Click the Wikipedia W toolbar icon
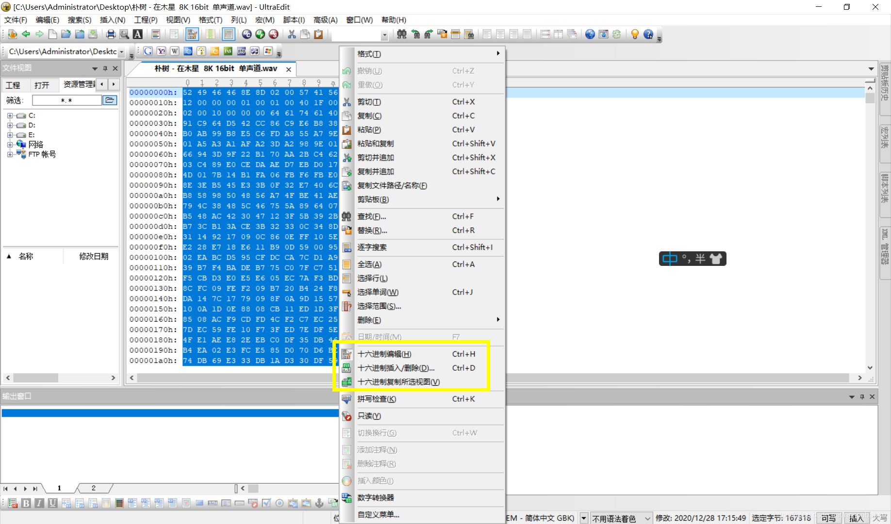This screenshot has height=524, width=891. pyautogui.click(x=175, y=51)
